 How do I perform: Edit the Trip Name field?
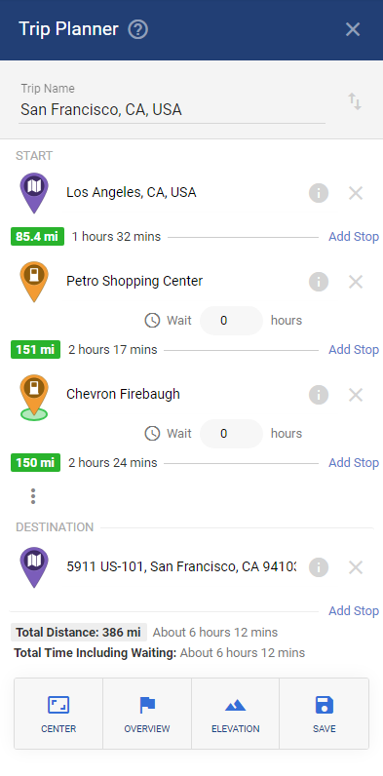[x=172, y=102]
